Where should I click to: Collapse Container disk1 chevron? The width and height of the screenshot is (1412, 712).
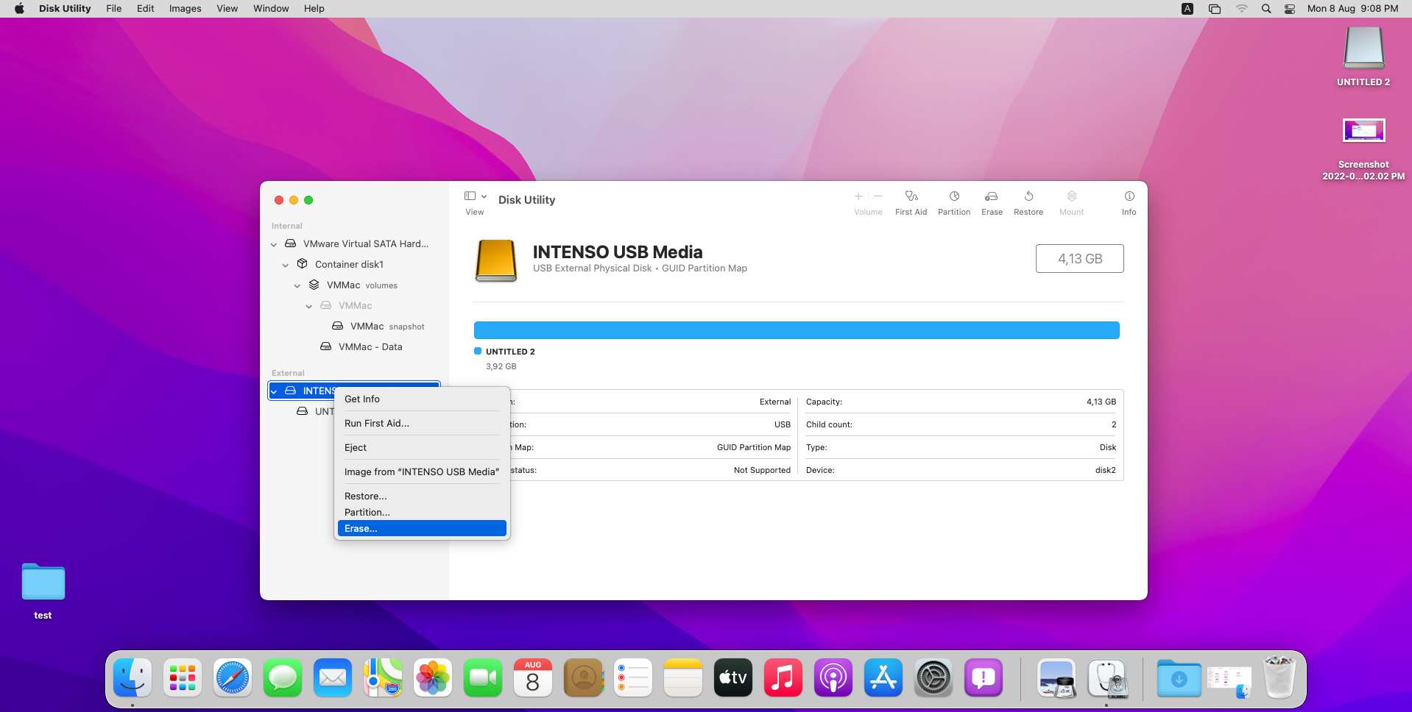click(x=286, y=265)
